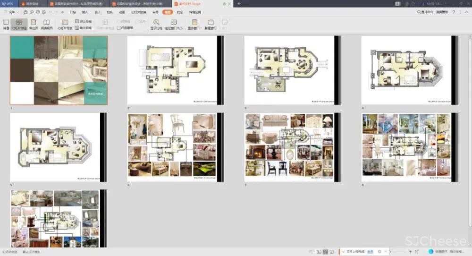Click the View link in upload notification

tap(371, 252)
